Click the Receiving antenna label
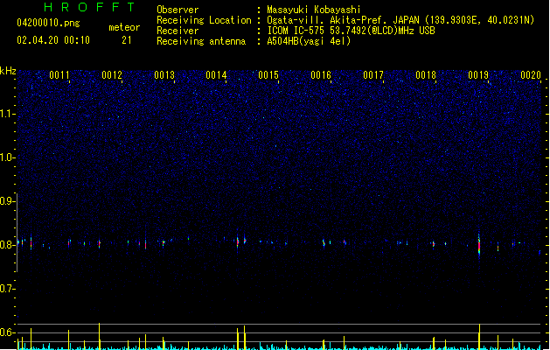The image size is (550, 350). click(201, 41)
